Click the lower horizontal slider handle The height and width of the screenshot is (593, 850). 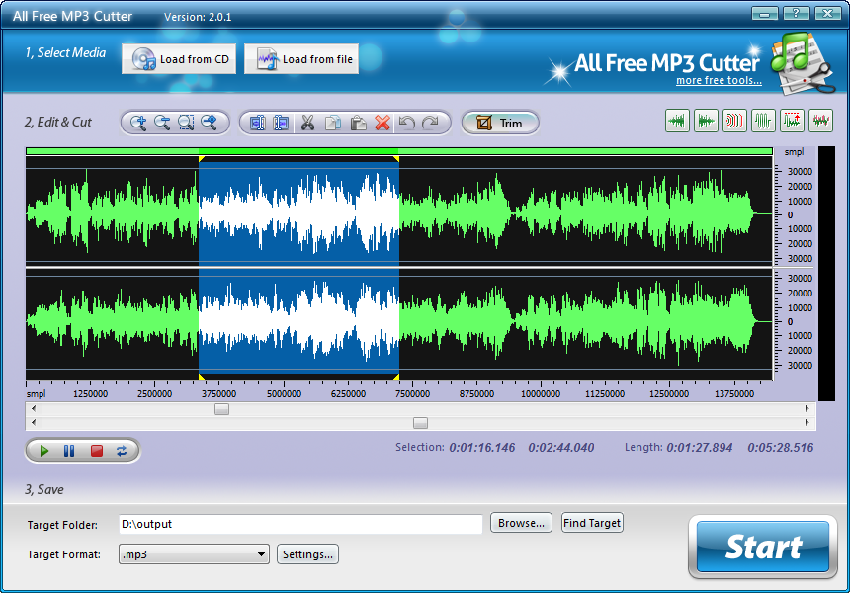pyautogui.click(x=420, y=423)
